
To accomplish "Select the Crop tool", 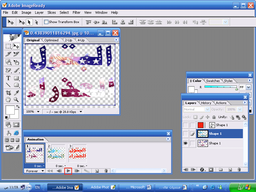I will tap(8, 93).
